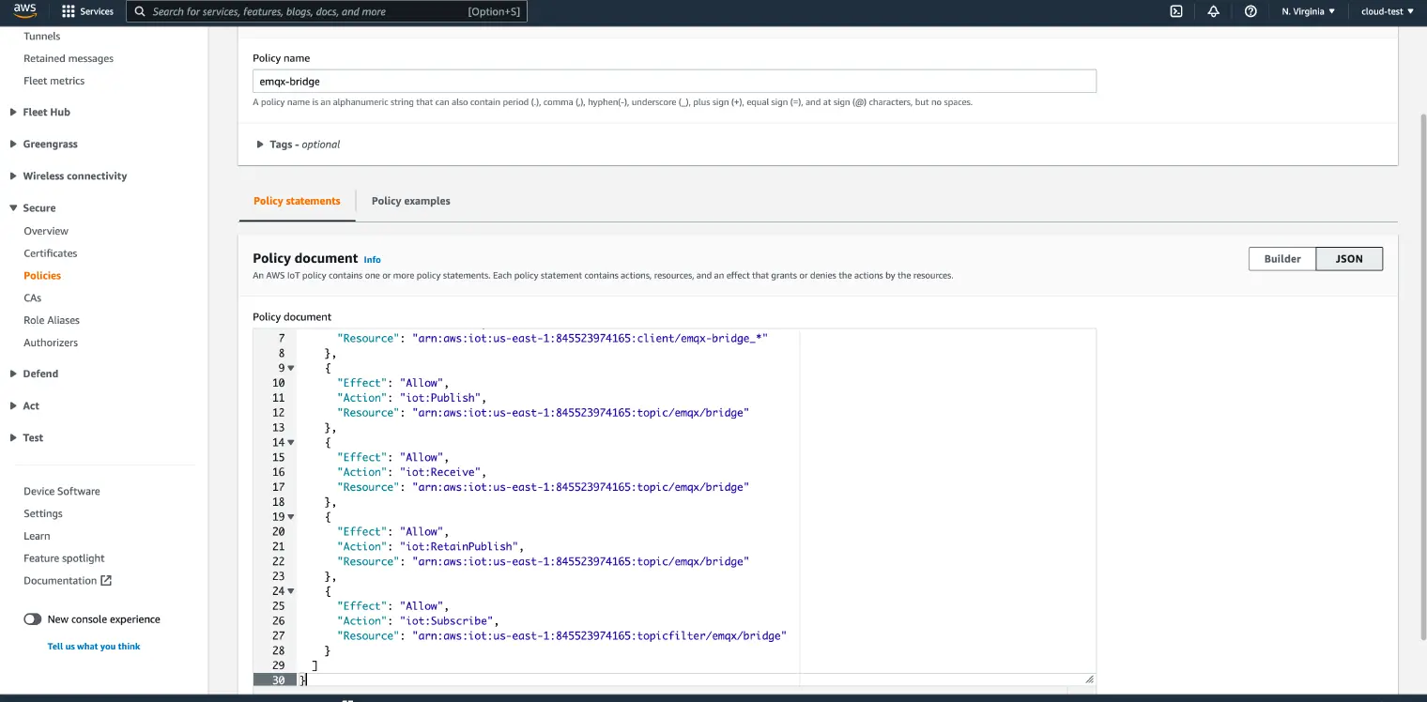Viewport: 1427px width, 702px height.
Task: Open Certificates in the sidebar
Action: [51, 253]
